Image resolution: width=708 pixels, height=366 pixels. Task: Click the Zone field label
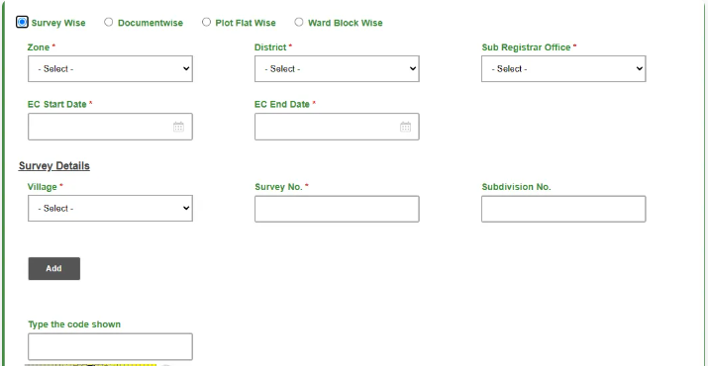[x=39, y=47]
